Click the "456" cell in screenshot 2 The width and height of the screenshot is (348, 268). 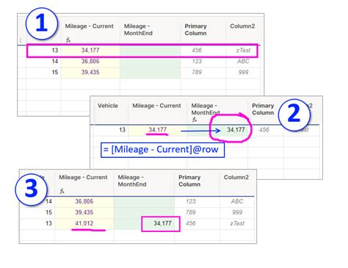click(x=264, y=130)
